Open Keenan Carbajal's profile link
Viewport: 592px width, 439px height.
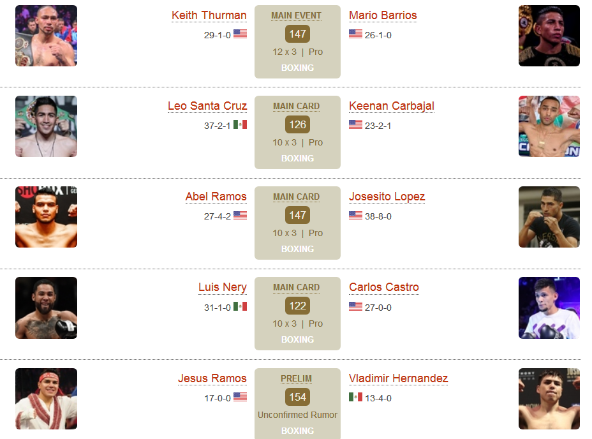coord(392,106)
